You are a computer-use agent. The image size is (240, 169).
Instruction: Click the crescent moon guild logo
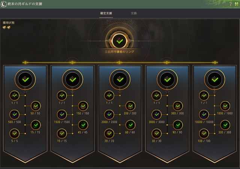[x=4, y=4]
